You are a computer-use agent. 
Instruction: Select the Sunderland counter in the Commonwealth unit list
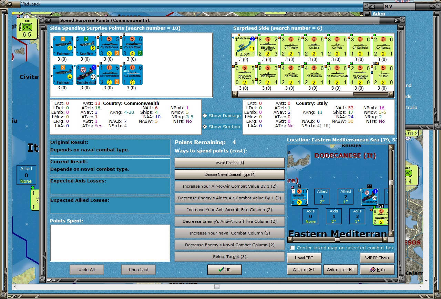pos(86,74)
